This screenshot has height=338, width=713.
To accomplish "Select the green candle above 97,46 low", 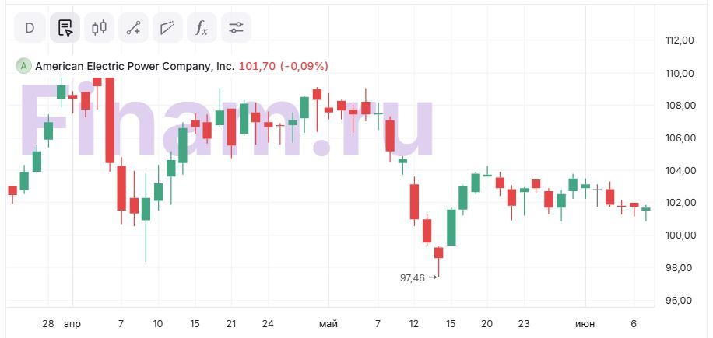I will pyautogui.click(x=451, y=227).
